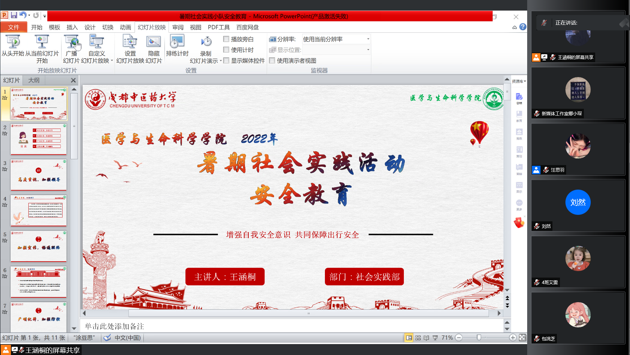Open the 切换 Transitions tab

[108, 27]
